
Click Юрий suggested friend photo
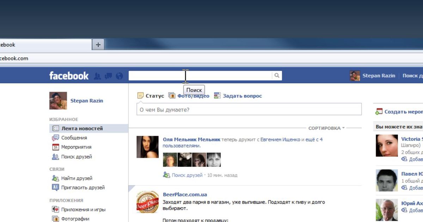point(387,210)
